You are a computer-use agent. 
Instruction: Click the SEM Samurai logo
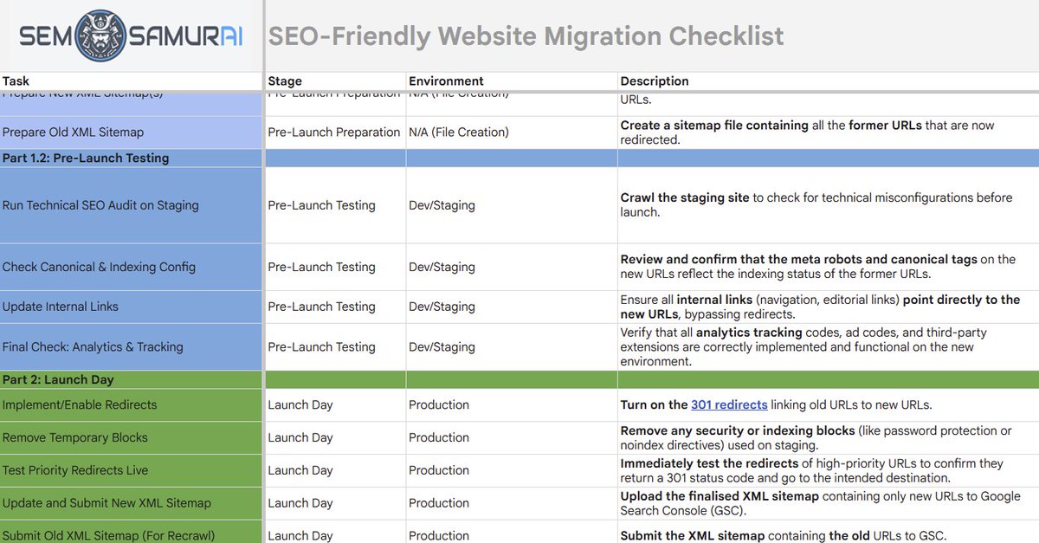point(132,36)
